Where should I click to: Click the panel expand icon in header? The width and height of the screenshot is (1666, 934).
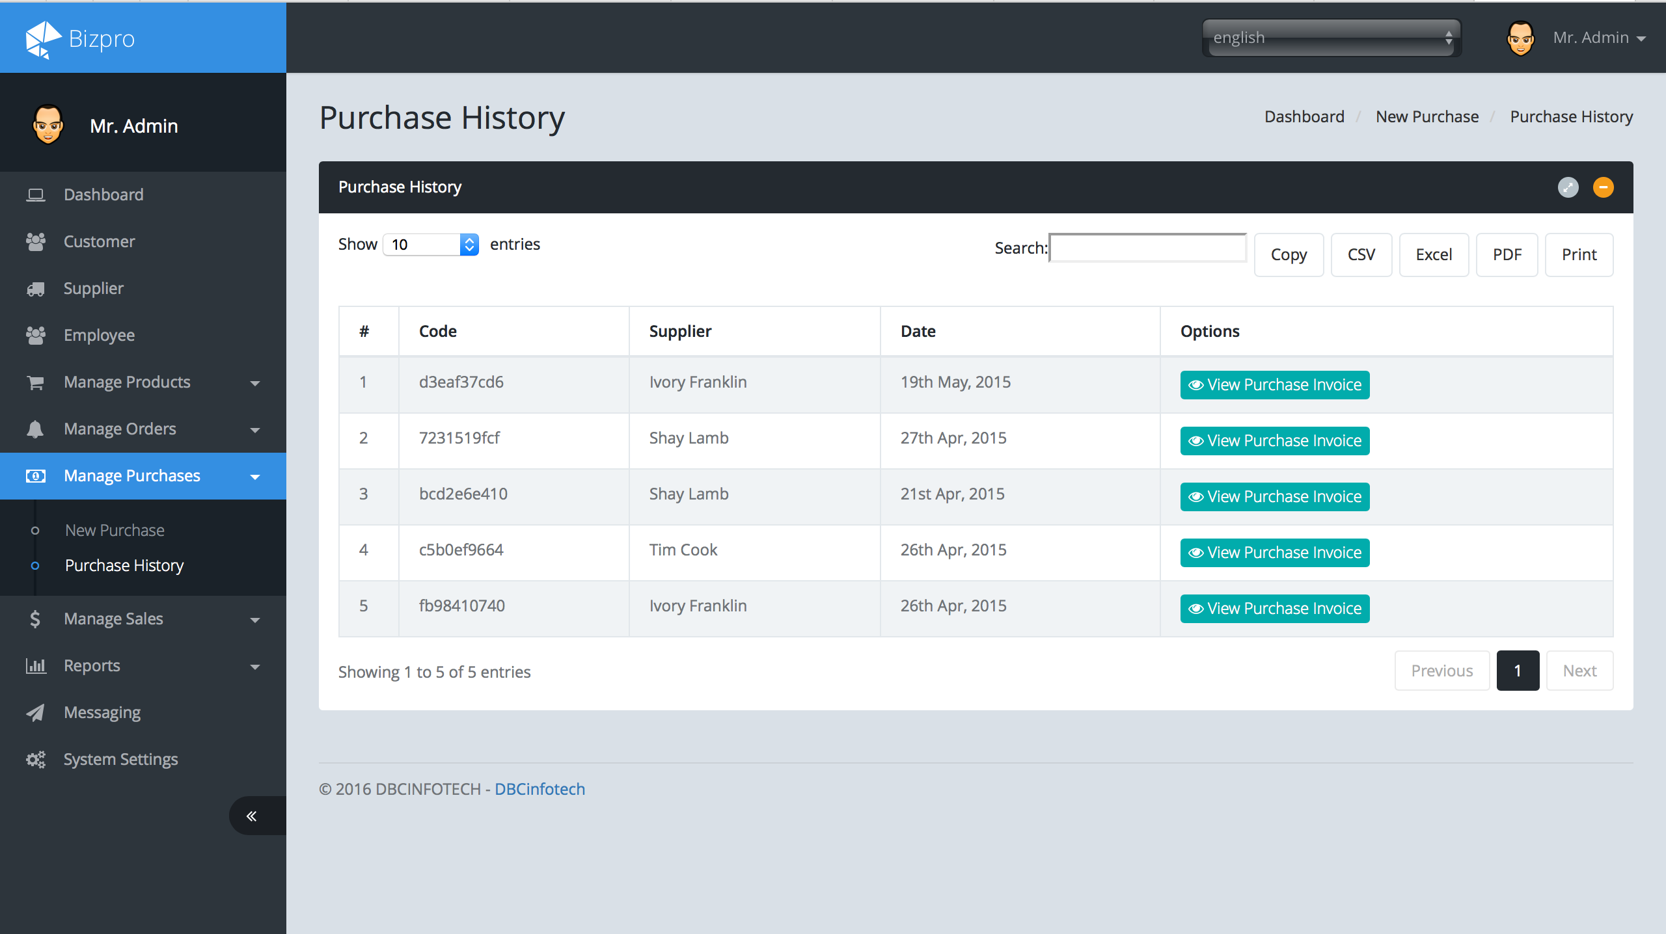[1568, 187]
